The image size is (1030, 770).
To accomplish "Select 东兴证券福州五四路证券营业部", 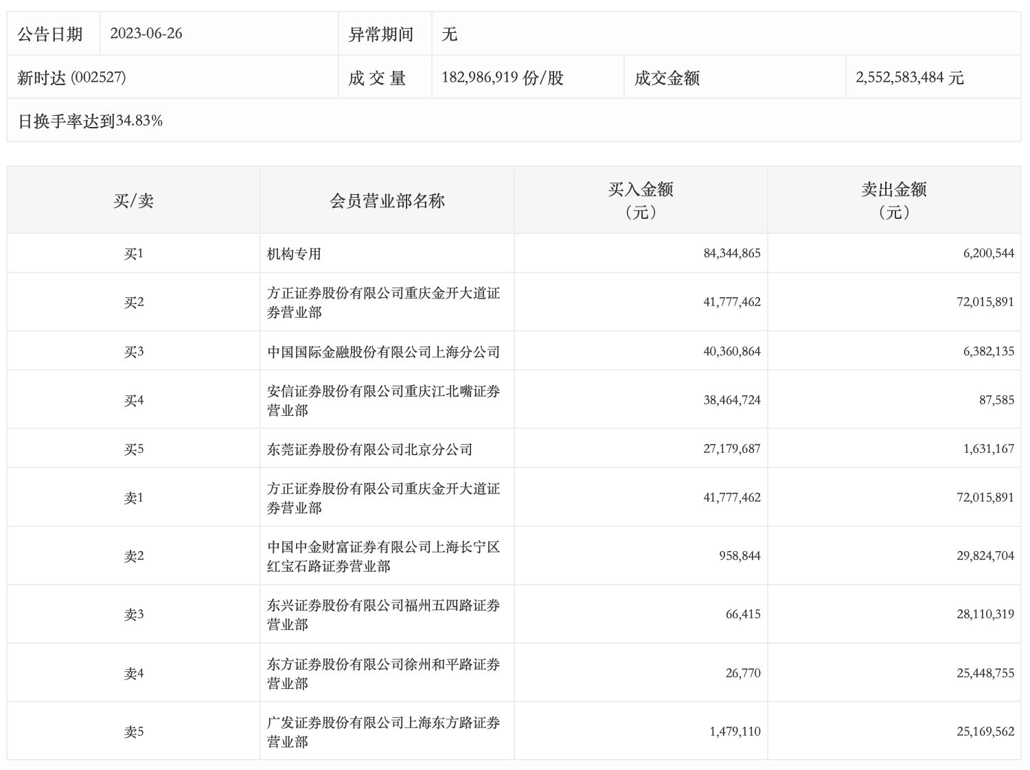I will click(x=383, y=615).
